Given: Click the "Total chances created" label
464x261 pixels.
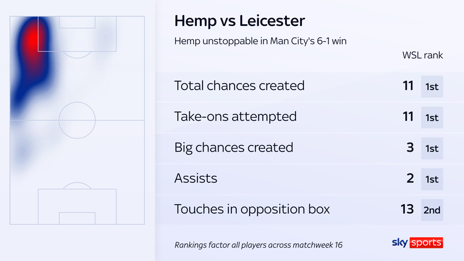Looking at the screenshot, I should tap(239, 86).
